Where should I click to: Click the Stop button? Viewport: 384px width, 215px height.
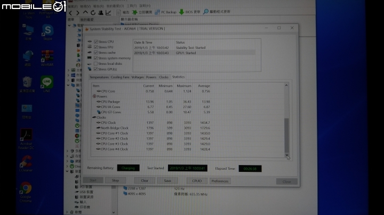tap(115, 180)
